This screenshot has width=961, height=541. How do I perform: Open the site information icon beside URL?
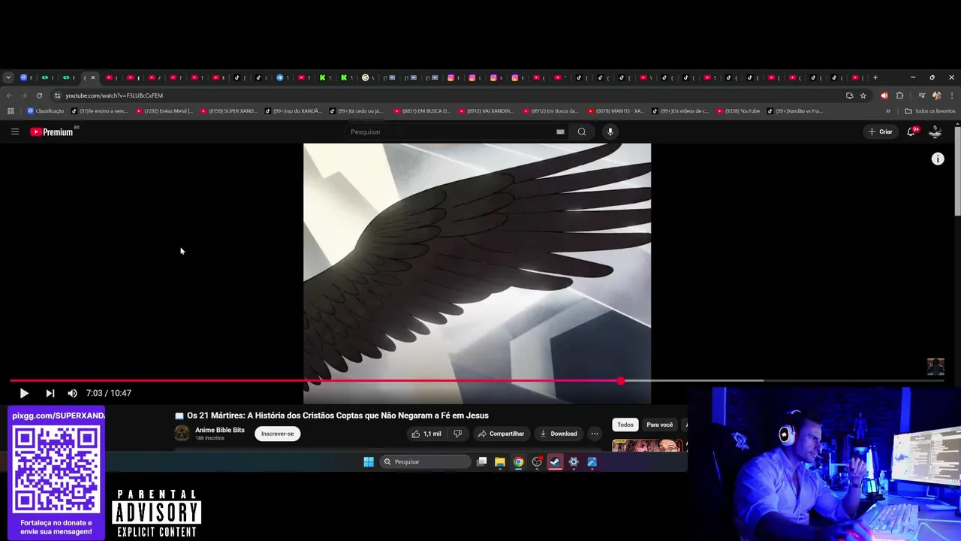57,95
